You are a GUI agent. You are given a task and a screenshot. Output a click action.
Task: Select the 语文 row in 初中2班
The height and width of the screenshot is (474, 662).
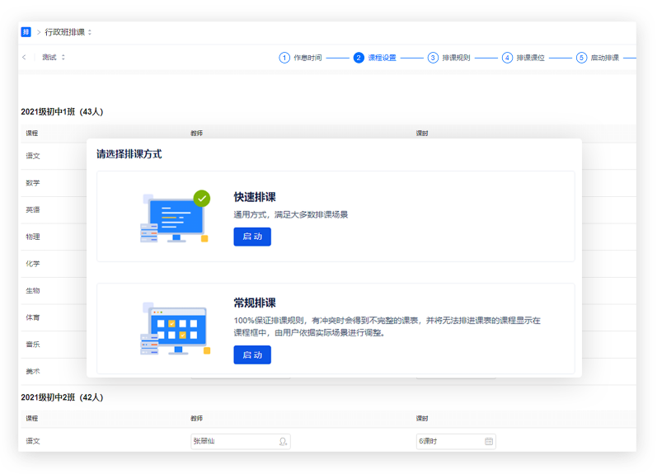(x=328, y=441)
